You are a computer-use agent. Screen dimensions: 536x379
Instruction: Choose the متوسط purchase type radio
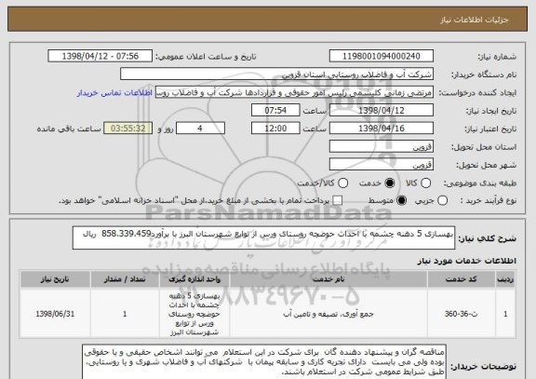pos(401,200)
